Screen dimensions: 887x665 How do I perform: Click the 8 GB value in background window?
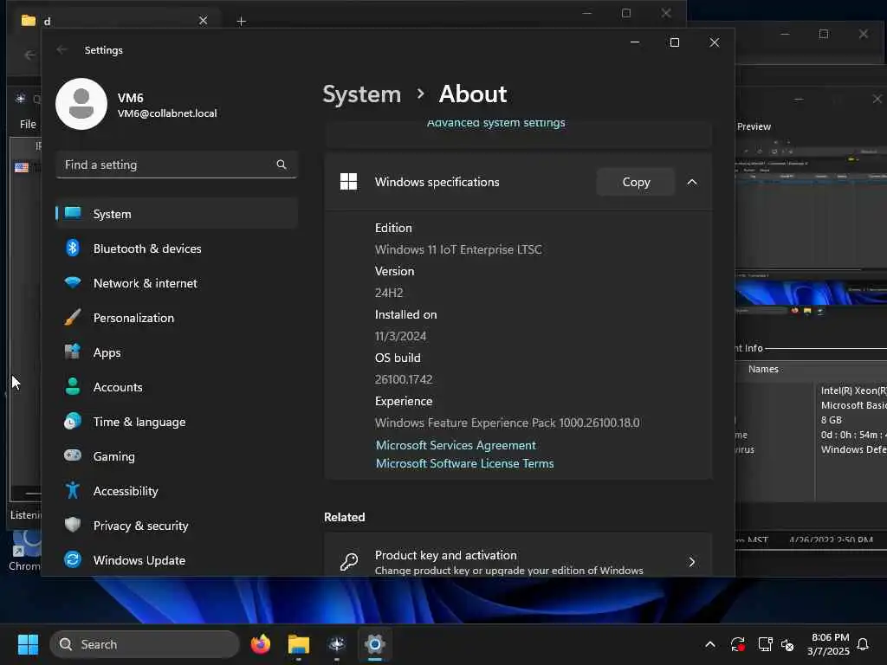pos(831,420)
